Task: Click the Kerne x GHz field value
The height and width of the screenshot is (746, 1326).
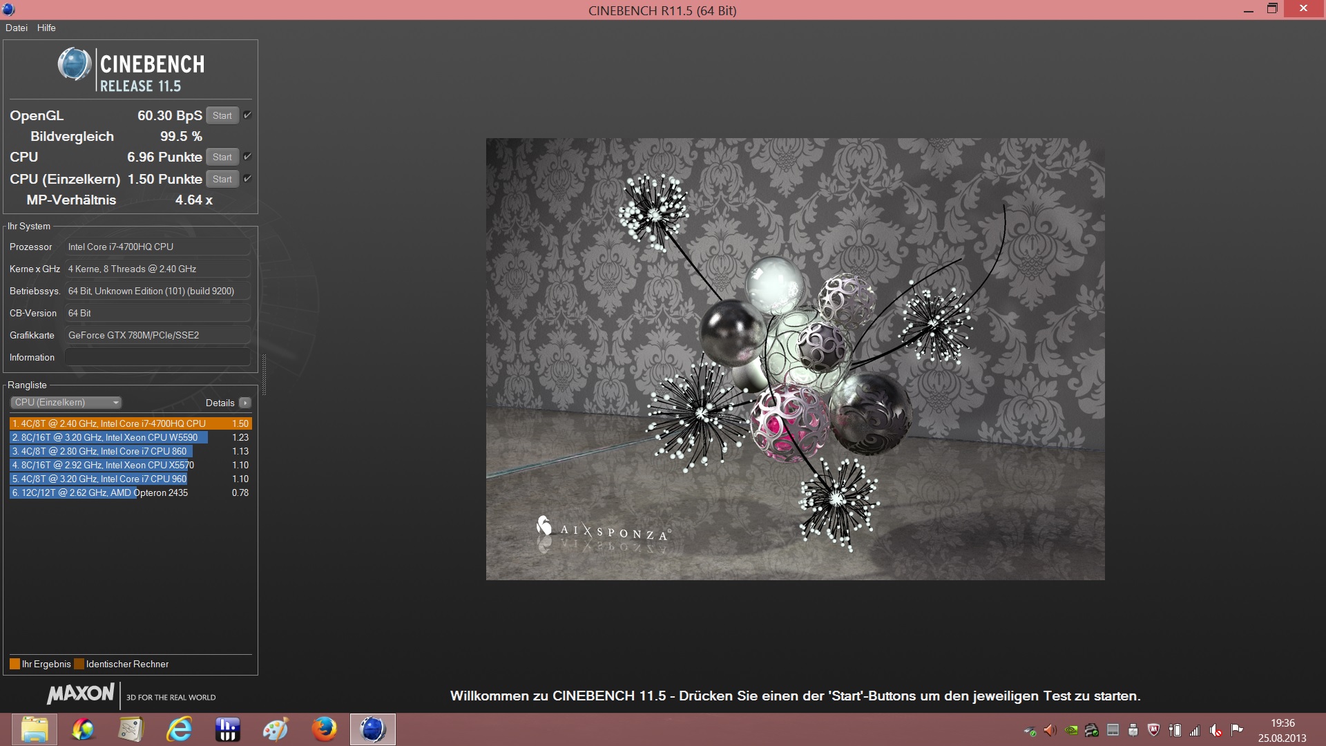Action: [157, 269]
